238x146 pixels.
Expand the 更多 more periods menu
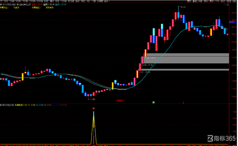107,1
